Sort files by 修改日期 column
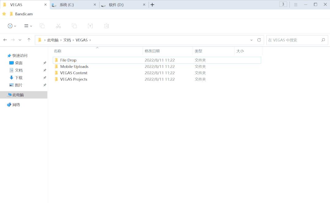 click(152, 51)
